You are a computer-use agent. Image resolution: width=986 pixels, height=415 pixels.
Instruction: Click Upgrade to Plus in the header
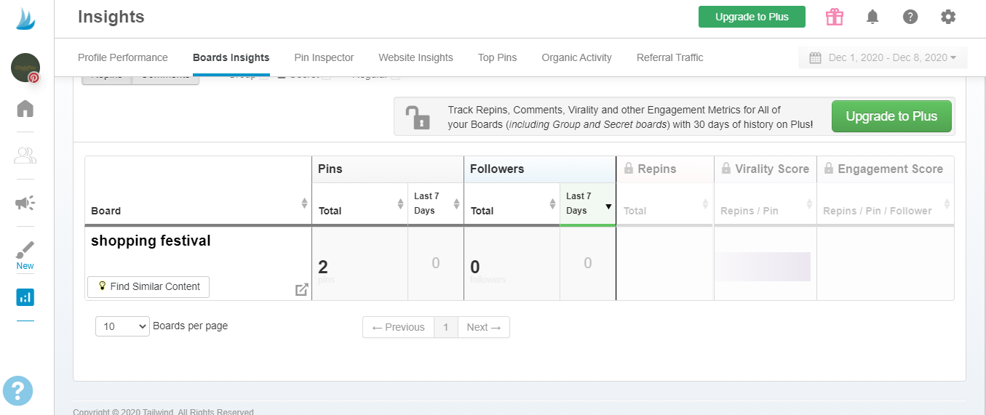pos(751,17)
